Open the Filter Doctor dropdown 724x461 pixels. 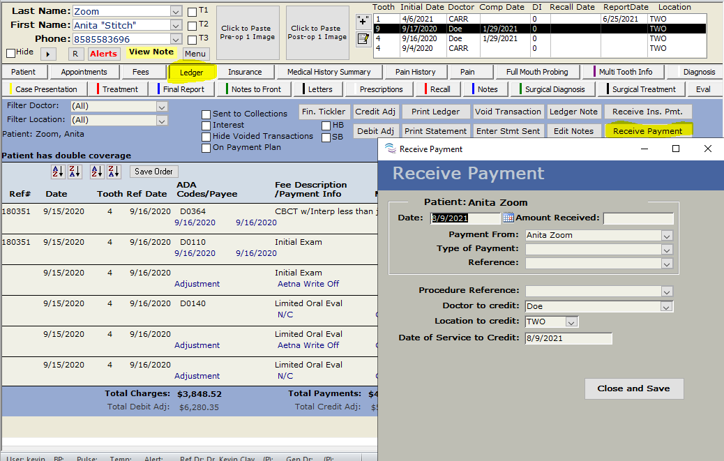tap(162, 106)
